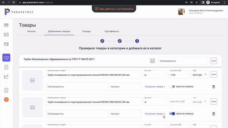Switch to Добавление товаров tab
The width and height of the screenshot is (228, 128).
click(x=59, y=31)
